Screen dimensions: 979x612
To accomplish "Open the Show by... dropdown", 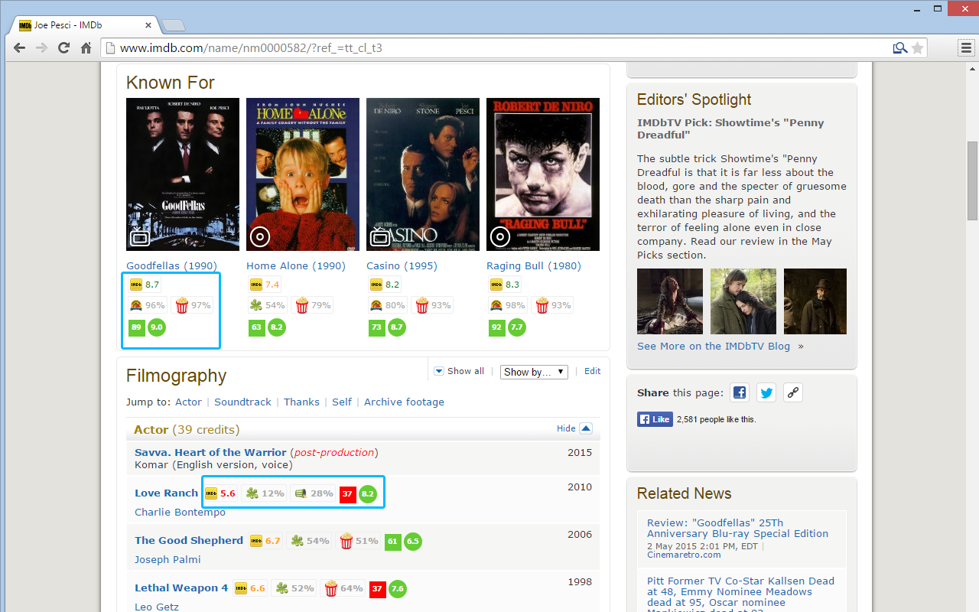I will (x=534, y=372).
